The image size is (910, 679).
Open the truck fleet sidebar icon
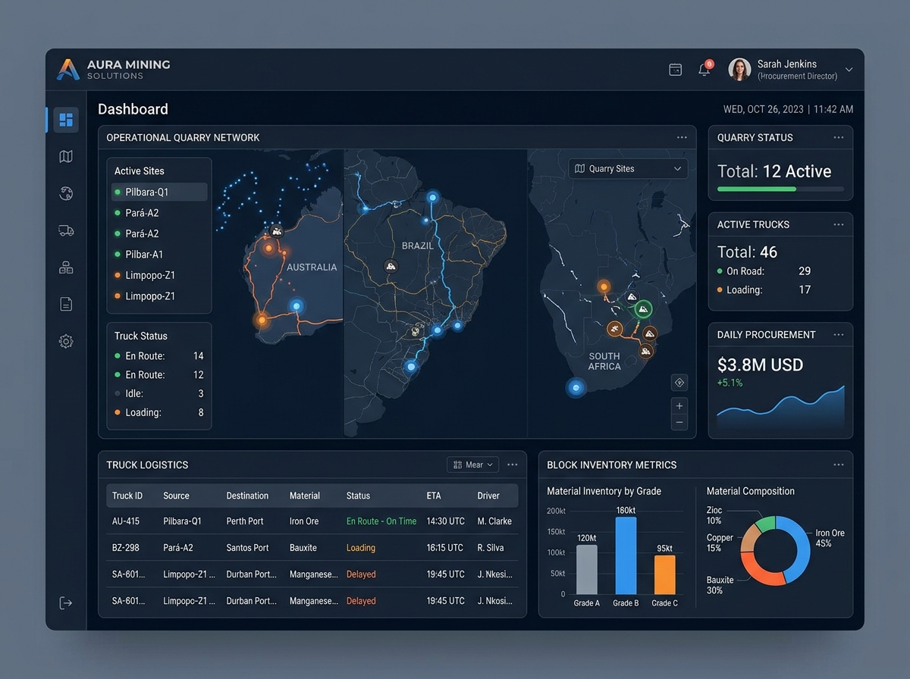66,230
